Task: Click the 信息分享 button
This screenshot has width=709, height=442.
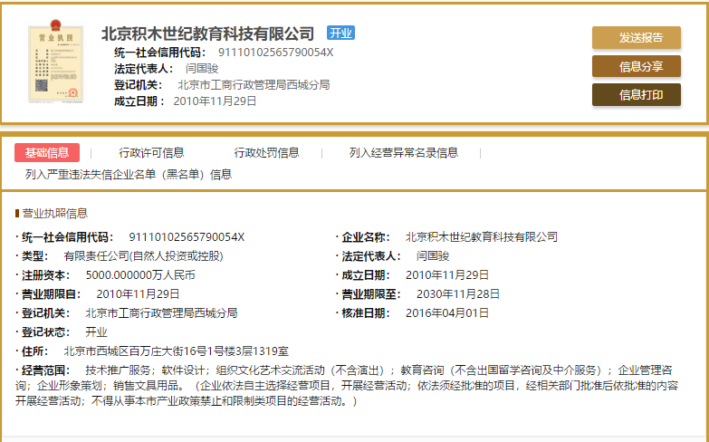Action: (x=636, y=66)
